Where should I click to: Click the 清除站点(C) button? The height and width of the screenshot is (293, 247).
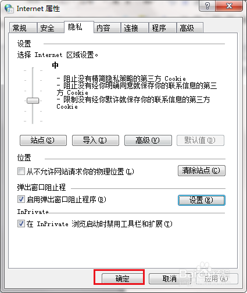click(x=202, y=170)
